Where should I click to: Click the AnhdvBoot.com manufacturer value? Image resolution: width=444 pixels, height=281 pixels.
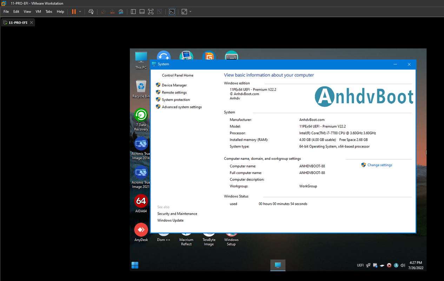click(312, 120)
